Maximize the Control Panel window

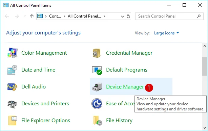(x=184, y=5)
